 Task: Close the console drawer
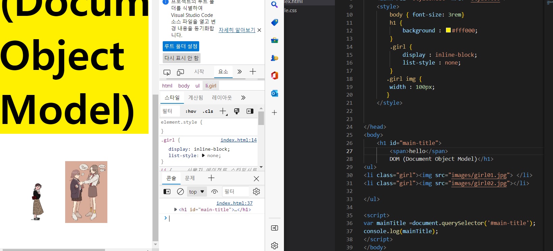coord(257,178)
